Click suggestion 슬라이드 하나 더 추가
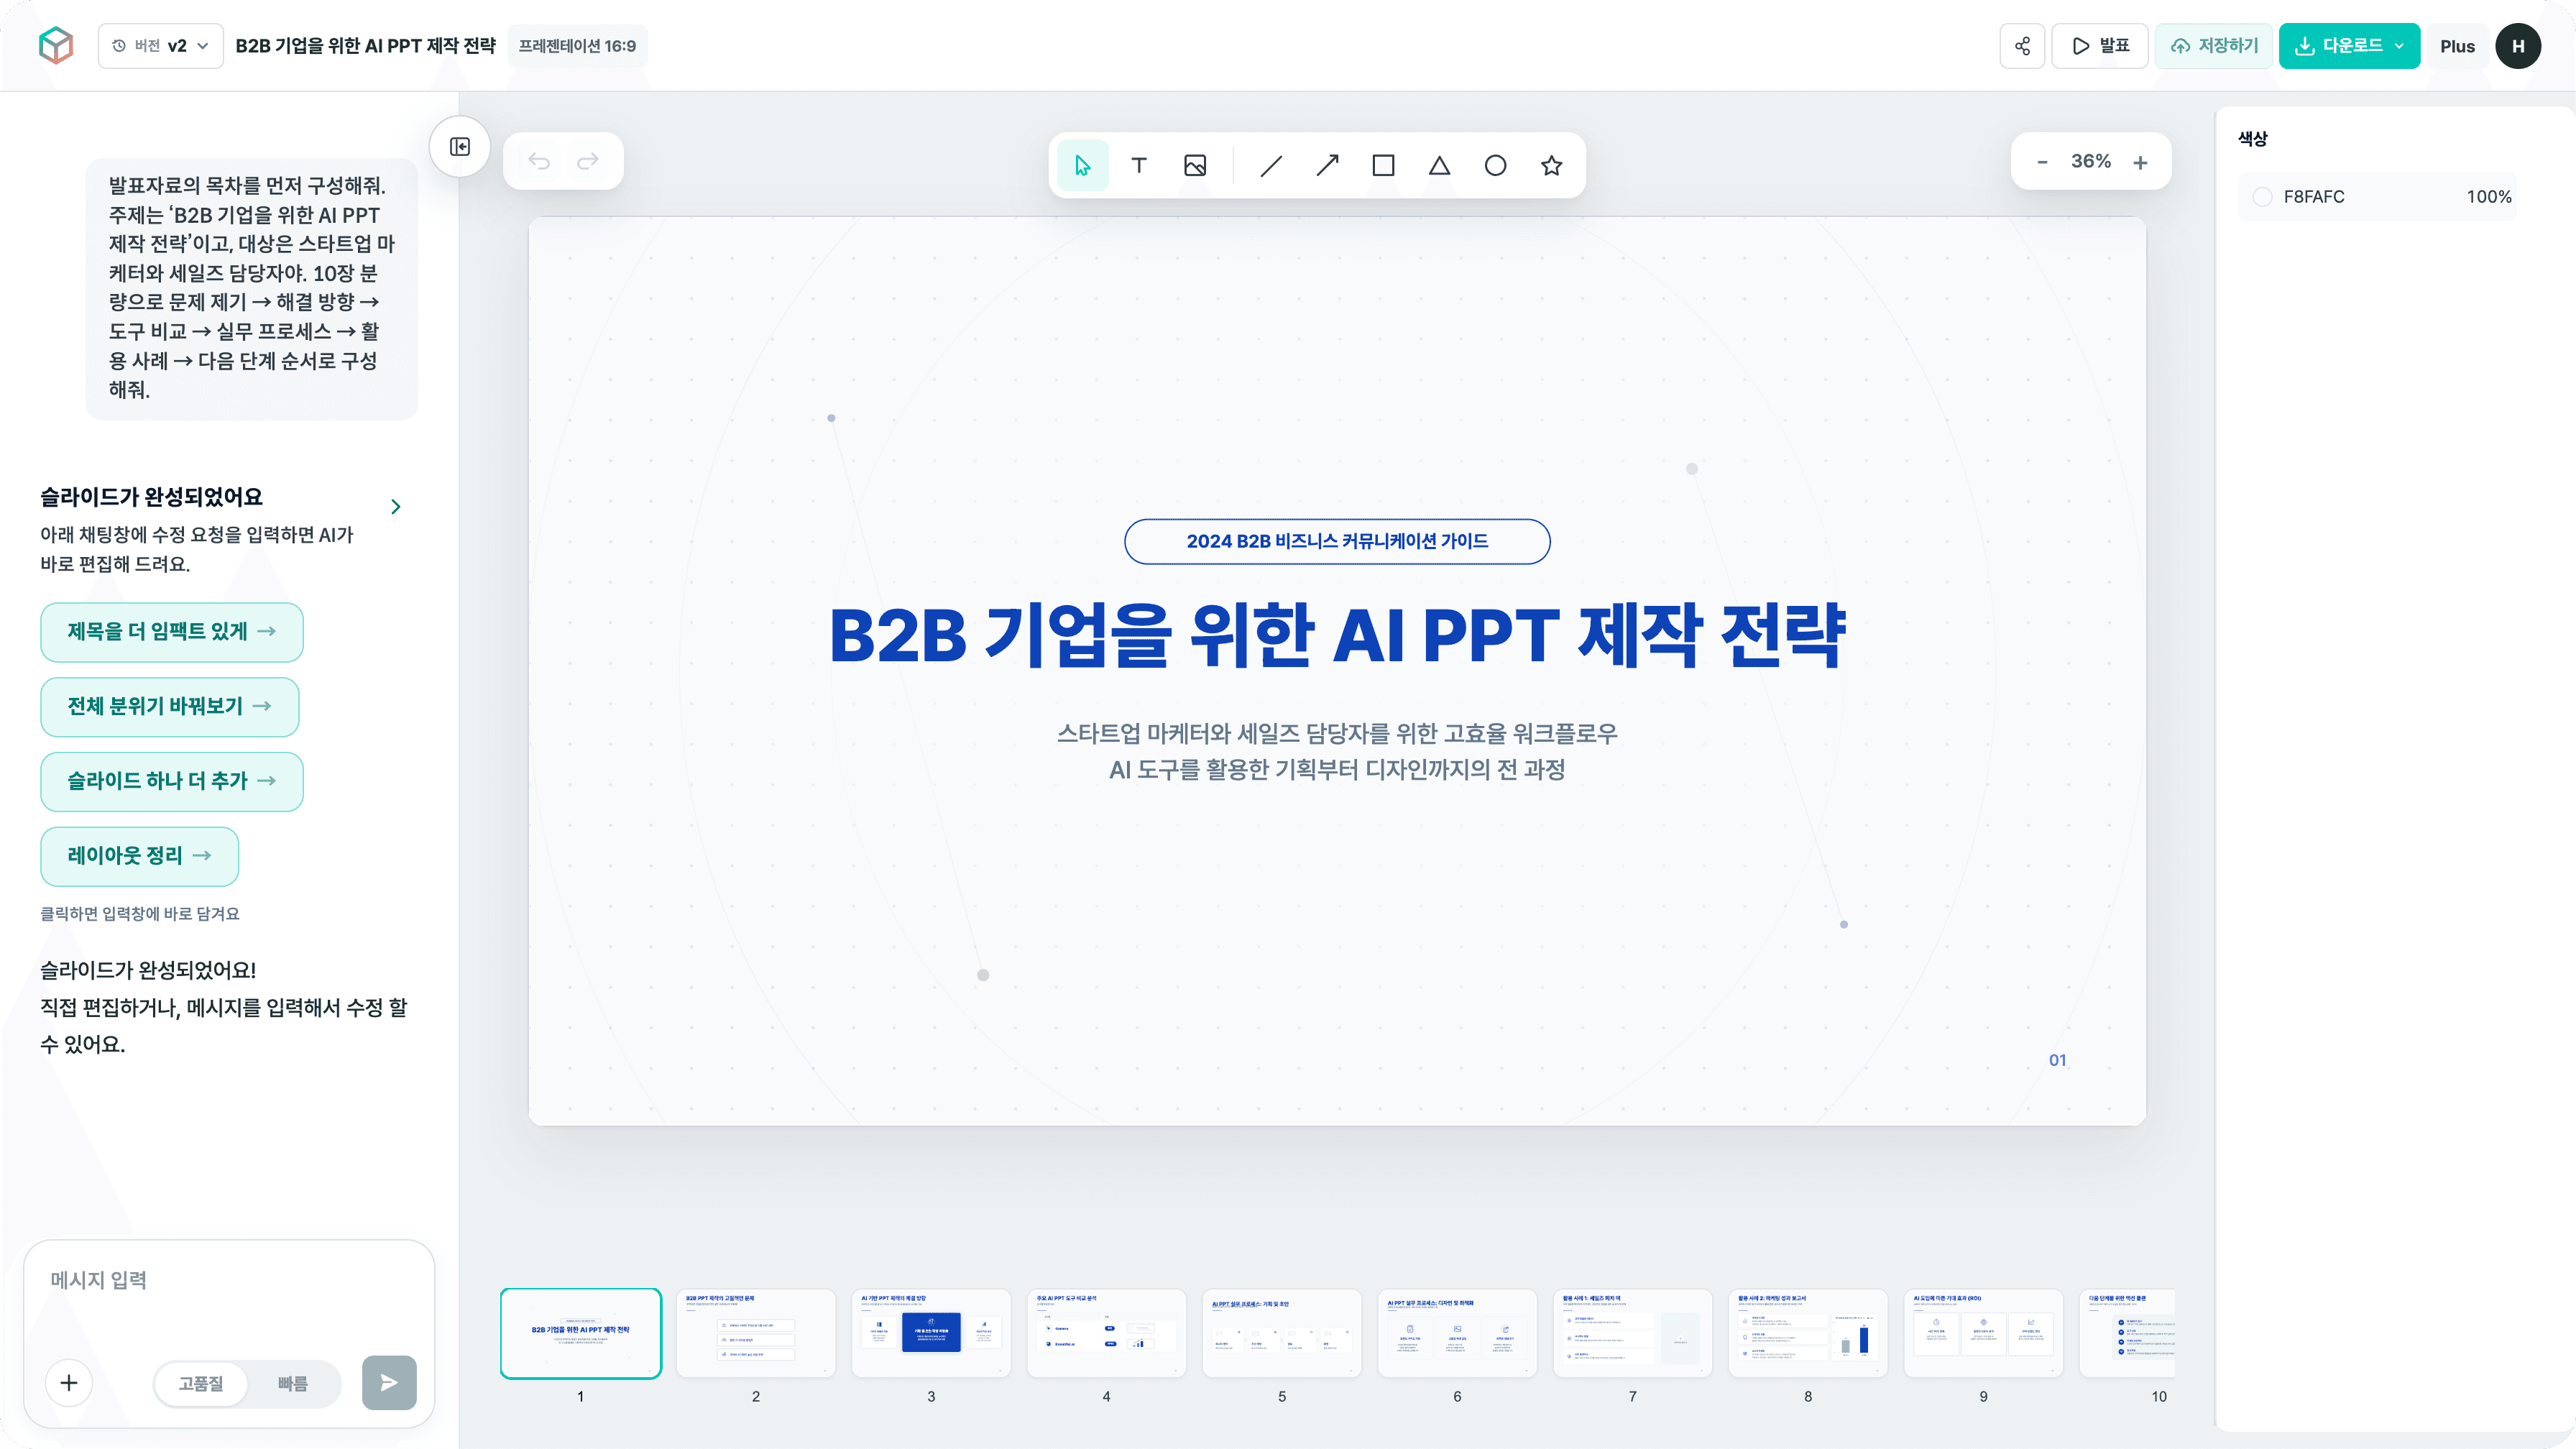Screen dimensions: 2576x1449 click(x=172, y=781)
